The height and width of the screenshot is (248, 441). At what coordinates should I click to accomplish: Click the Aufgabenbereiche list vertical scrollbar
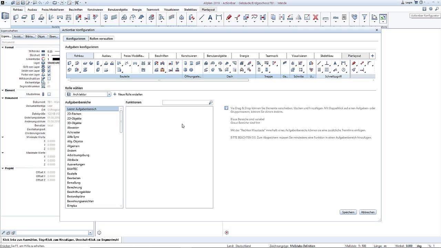click(x=121, y=121)
